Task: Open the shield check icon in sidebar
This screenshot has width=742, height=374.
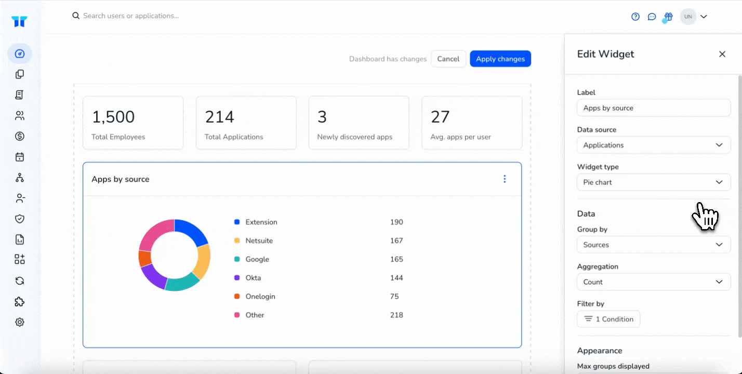Action: 20,219
